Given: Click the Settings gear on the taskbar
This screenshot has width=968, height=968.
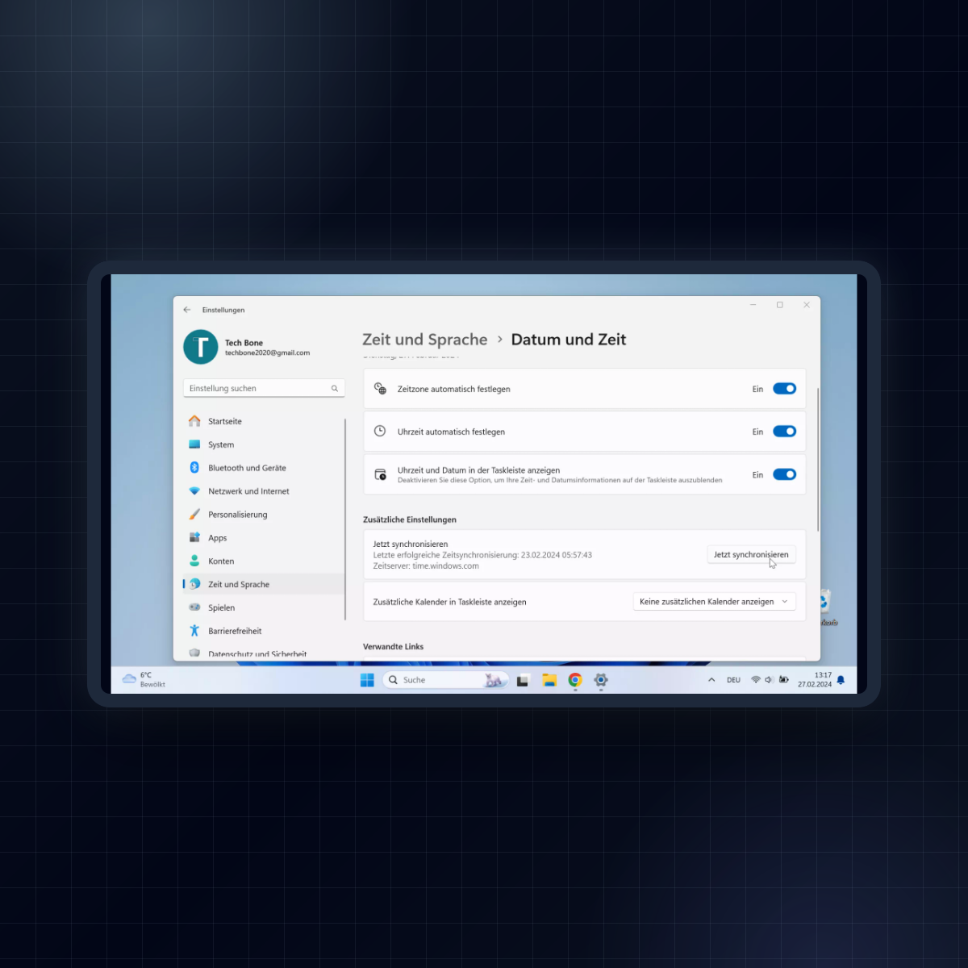Looking at the screenshot, I should click(601, 680).
